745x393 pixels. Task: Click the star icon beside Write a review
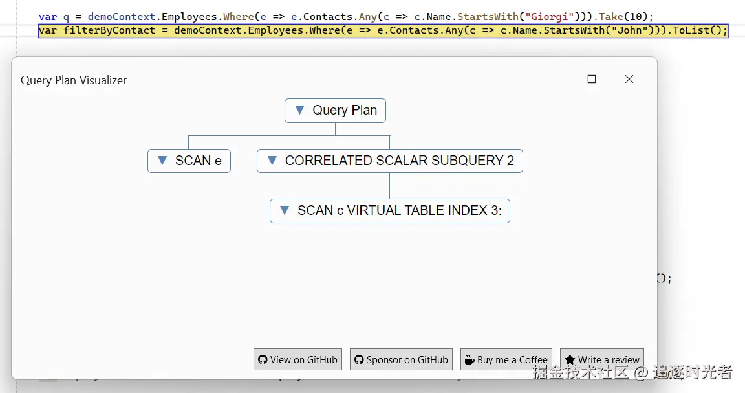click(x=570, y=360)
